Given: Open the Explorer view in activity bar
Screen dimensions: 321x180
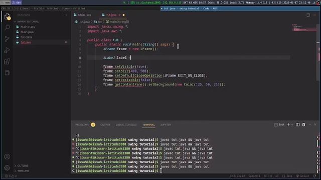Looking at the screenshot, I should (x=7, y=16).
